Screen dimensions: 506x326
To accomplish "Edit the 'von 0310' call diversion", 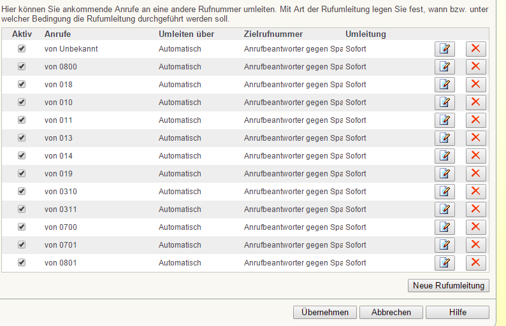I will (x=444, y=192).
